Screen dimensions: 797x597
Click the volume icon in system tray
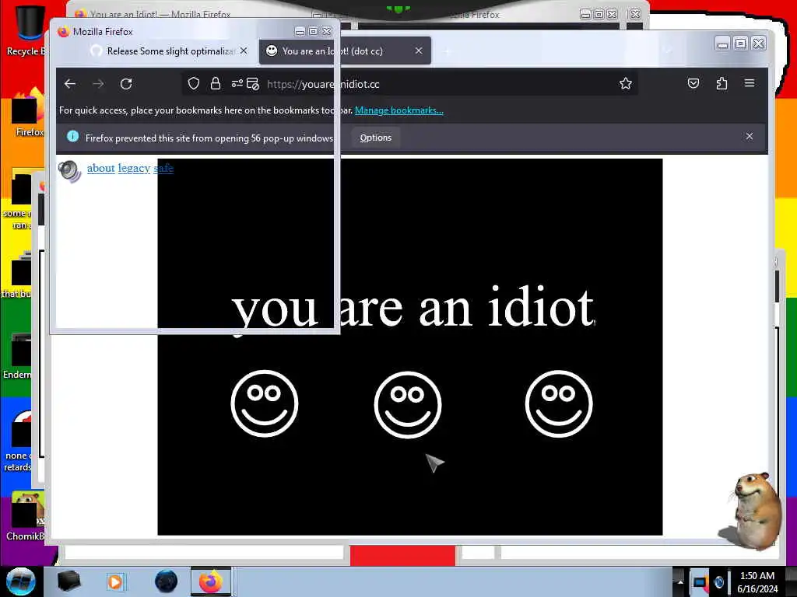point(718,581)
